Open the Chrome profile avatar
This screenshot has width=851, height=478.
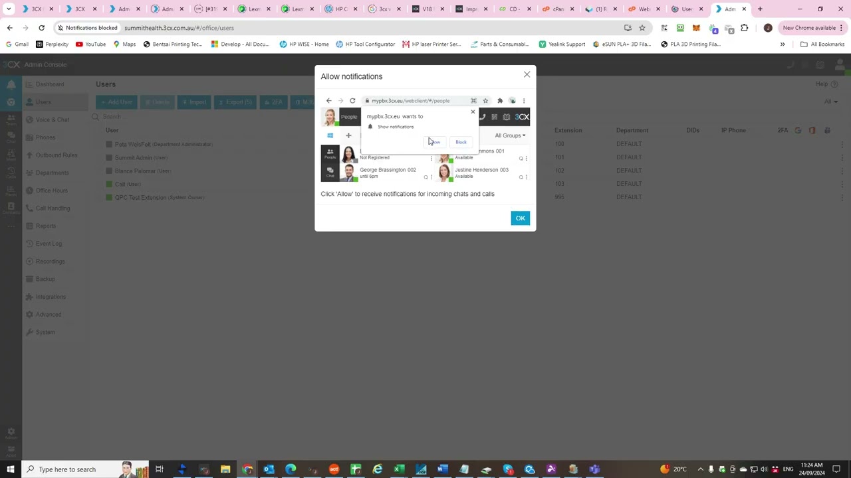pos(768,28)
